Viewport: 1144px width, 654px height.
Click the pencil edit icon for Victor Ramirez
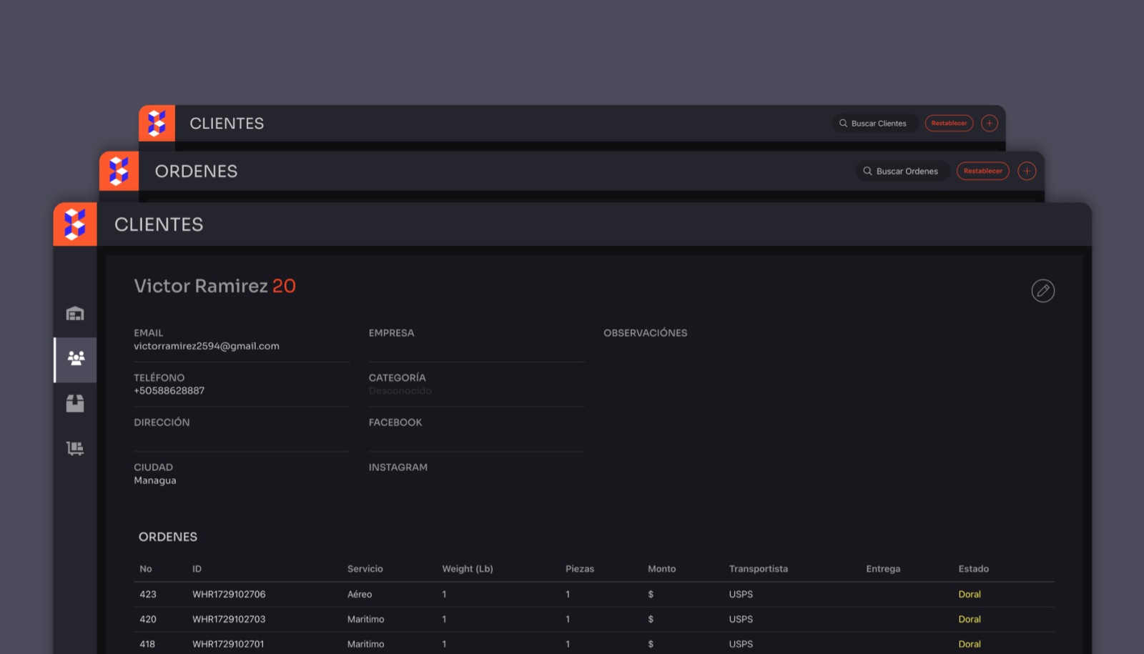click(x=1042, y=291)
